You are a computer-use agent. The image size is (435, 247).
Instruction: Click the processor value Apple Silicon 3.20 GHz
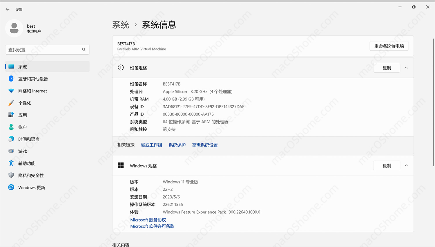pyautogui.click(x=197, y=91)
